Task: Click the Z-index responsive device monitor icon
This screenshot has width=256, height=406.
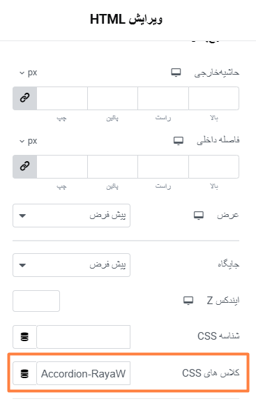Action: [x=188, y=301]
